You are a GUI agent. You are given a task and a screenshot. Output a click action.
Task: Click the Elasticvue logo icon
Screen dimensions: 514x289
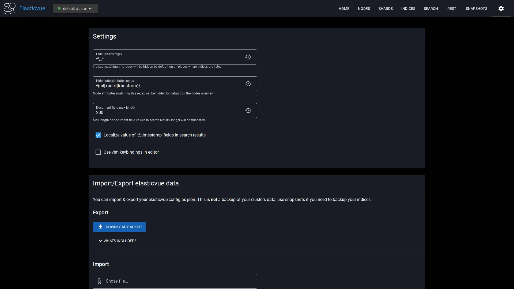tap(9, 8)
